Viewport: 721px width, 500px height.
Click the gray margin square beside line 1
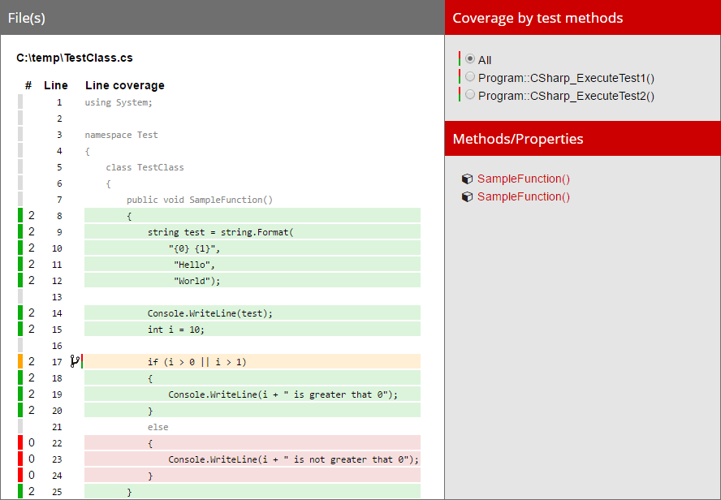tap(19, 101)
